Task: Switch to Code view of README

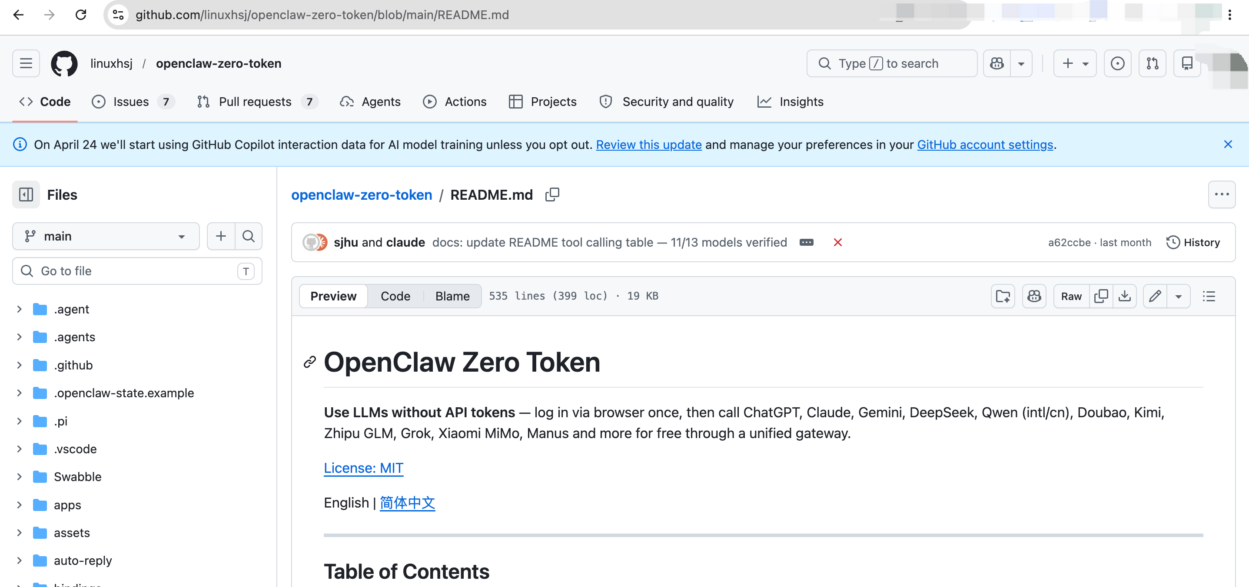Action: pyautogui.click(x=395, y=296)
